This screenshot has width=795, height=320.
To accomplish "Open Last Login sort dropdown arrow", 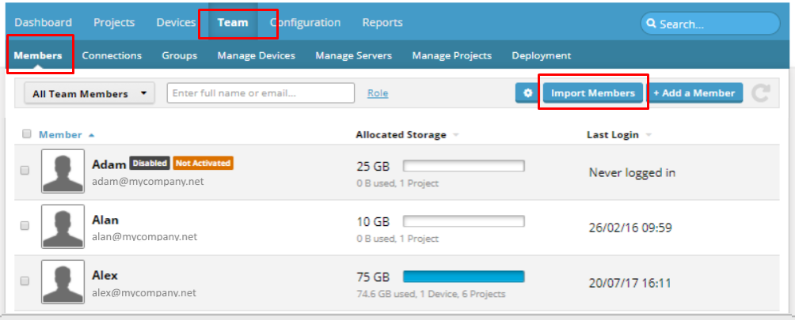I will [648, 135].
